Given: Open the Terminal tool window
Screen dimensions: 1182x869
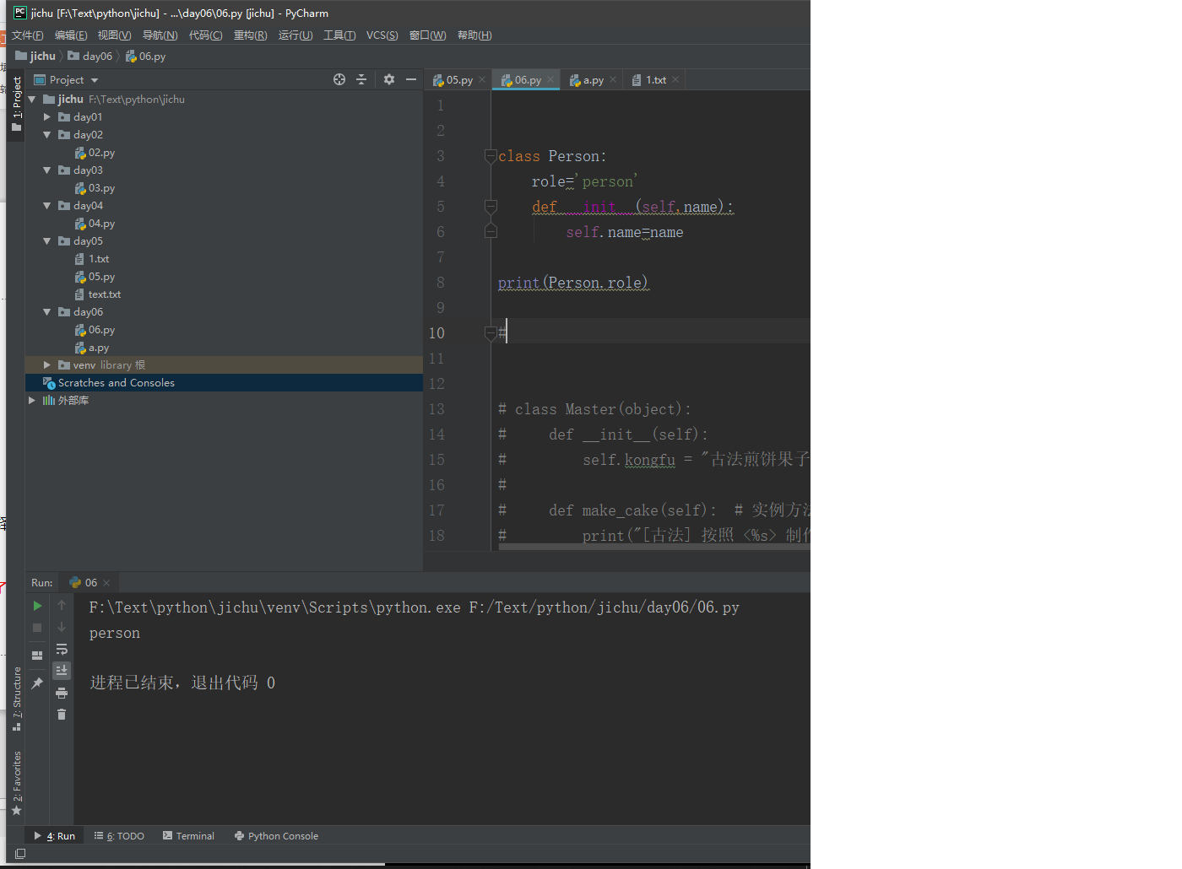Looking at the screenshot, I should [x=188, y=836].
